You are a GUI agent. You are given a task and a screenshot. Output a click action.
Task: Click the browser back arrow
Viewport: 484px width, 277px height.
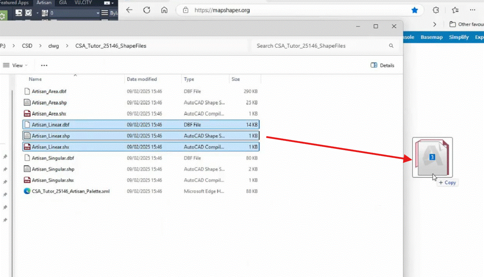129,10
